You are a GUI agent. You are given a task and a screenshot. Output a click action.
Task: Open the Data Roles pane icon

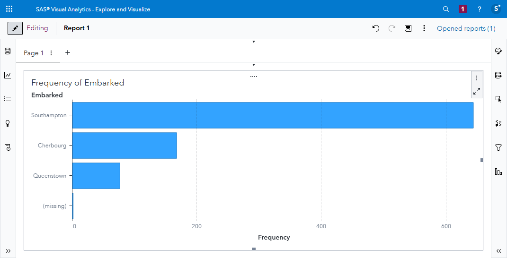(498, 75)
